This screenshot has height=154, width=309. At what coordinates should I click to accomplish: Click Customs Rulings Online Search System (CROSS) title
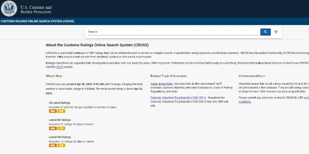(37, 21)
